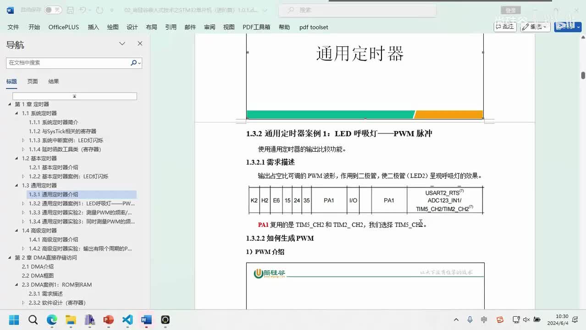Collapse the 1.3 通用定时器 heading
586x330 pixels.
pos(17,186)
